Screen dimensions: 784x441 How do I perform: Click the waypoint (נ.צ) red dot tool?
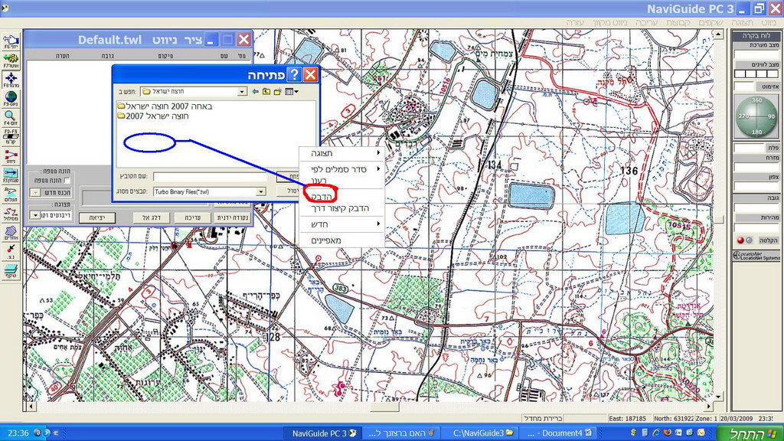coord(11,251)
